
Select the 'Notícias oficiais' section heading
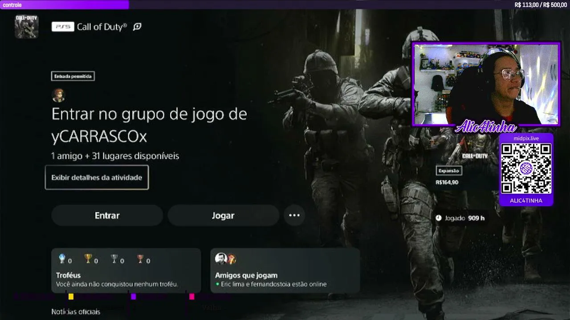[x=76, y=312]
